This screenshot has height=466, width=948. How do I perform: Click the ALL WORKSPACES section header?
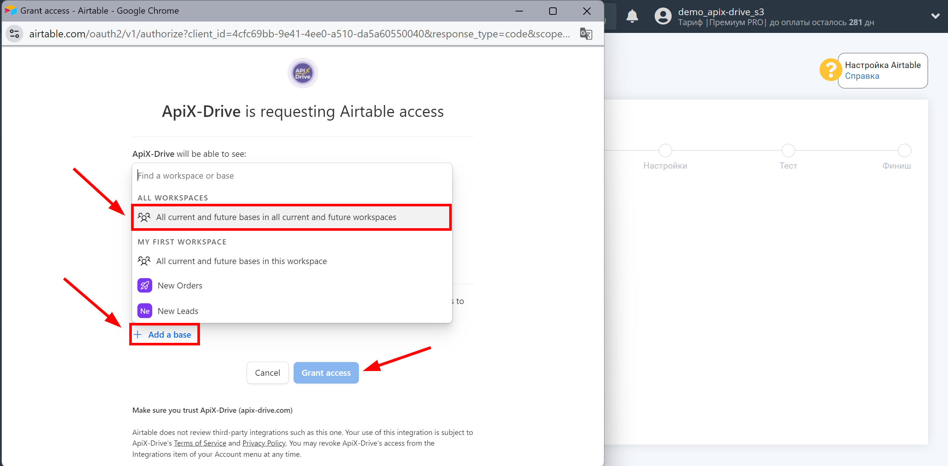click(x=173, y=198)
